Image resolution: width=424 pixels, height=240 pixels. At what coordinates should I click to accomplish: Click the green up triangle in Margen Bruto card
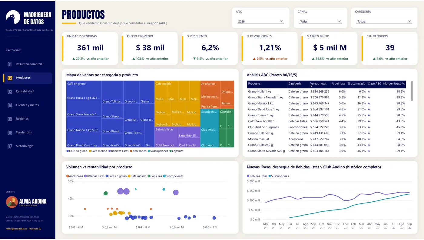point(313,59)
